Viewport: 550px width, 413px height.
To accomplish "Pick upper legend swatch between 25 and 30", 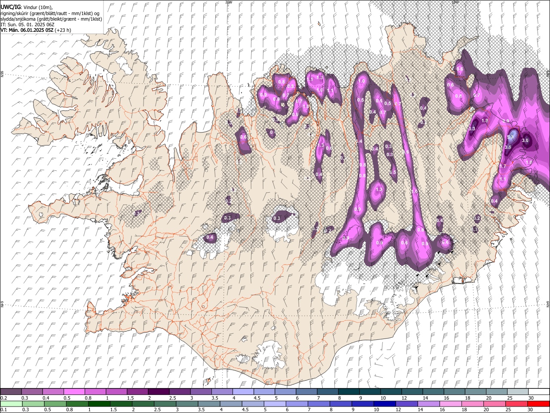I will coord(517,391).
